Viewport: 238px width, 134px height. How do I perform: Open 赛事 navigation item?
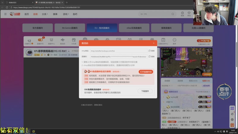coord(55,14)
